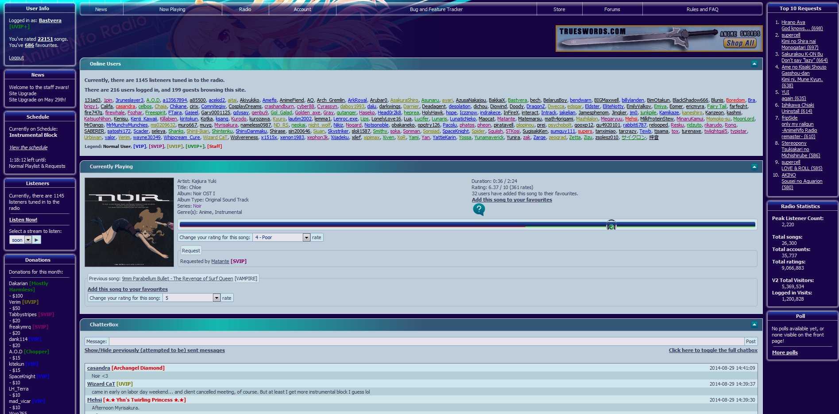This screenshot has height=414, width=839.
Task: Click the Noir album cover thumbnail
Action: click(129, 222)
